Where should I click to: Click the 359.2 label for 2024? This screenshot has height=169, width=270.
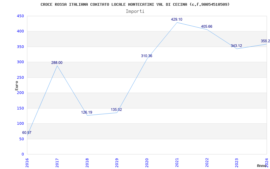(265, 41)
